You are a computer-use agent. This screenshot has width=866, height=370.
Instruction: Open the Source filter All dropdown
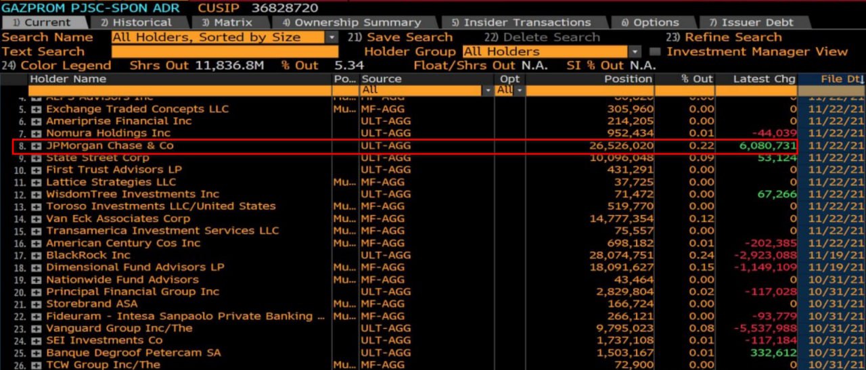(x=488, y=90)
